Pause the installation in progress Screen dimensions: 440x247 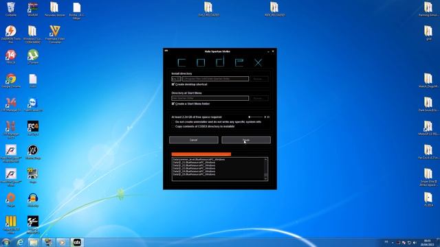pyautogui.click(x=246, y=140)
